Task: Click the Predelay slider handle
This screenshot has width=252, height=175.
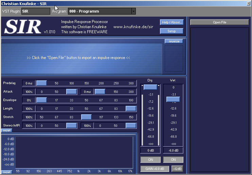Action: tap(41, 83)
